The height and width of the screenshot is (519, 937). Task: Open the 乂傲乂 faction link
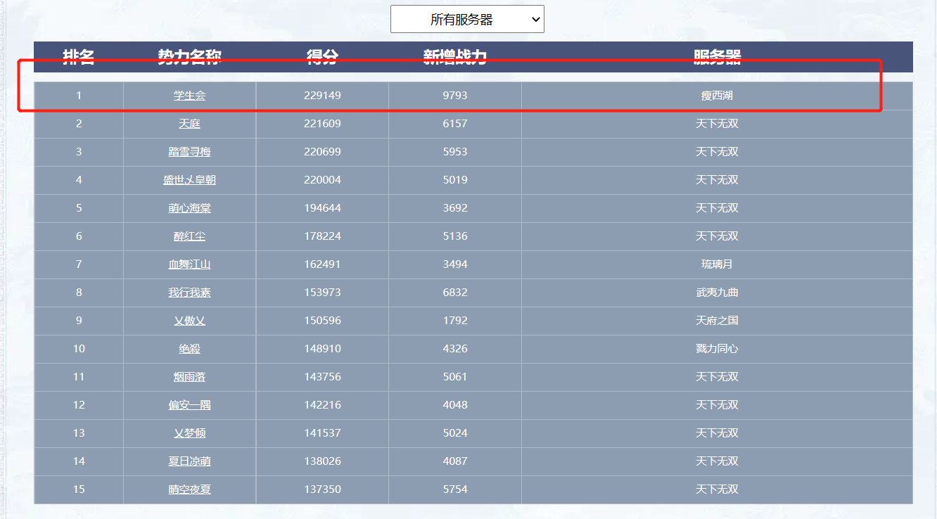click(x=189, y=321)
